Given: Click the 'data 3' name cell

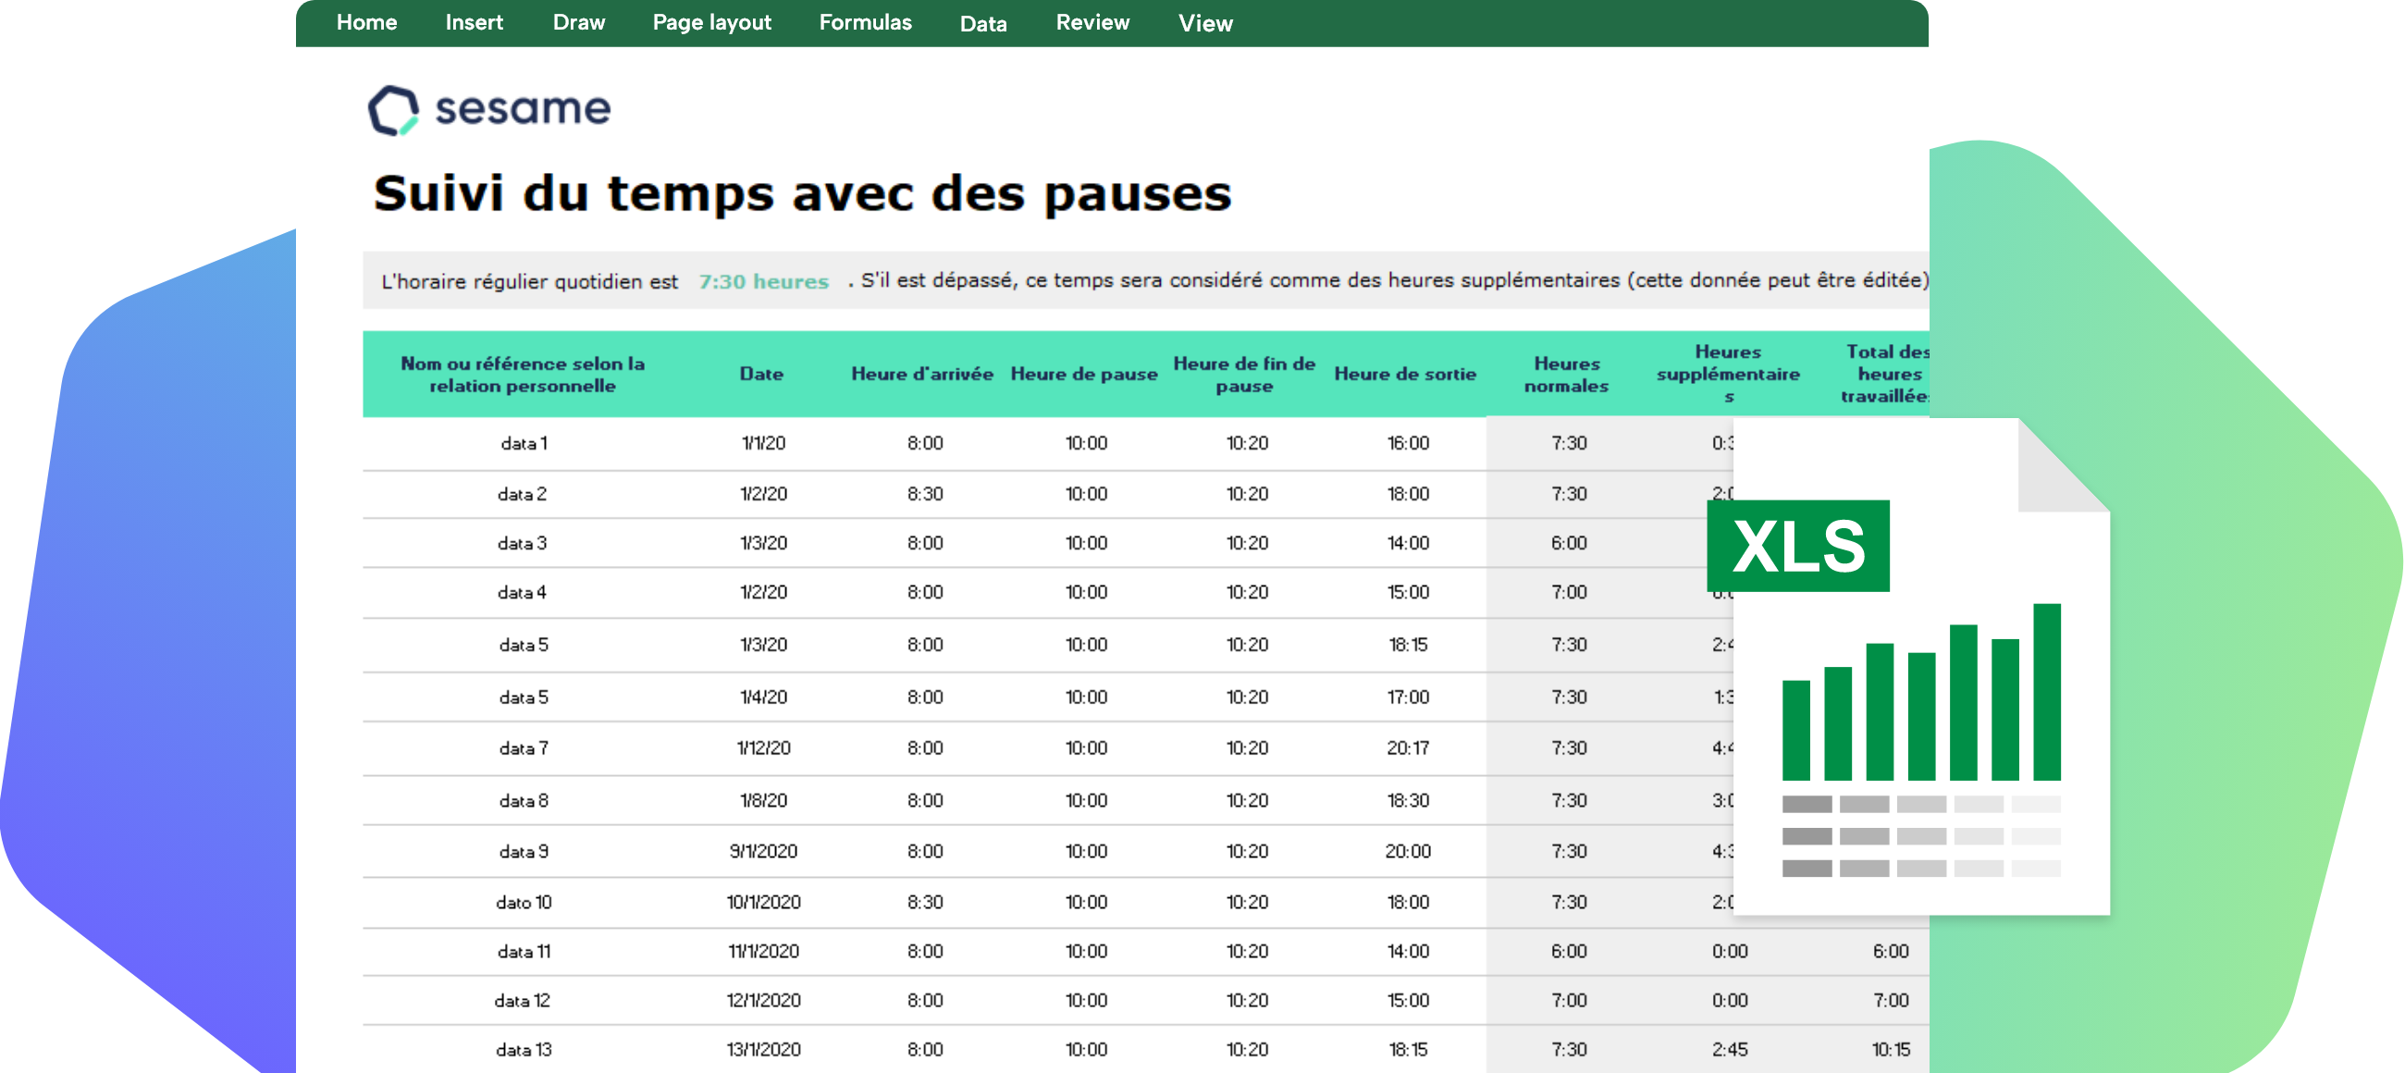Looking at the screenshot, I should pos(522,543).
